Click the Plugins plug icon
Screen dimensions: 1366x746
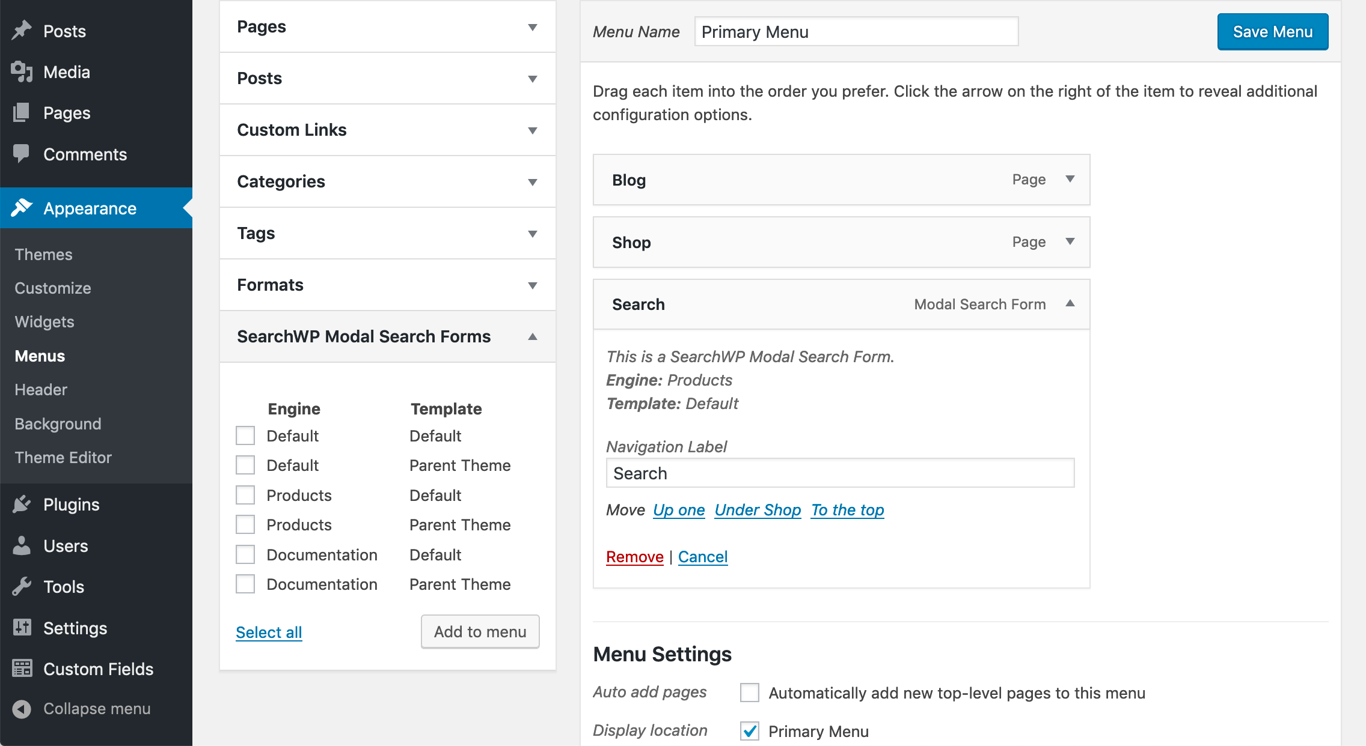pos(22,504)
